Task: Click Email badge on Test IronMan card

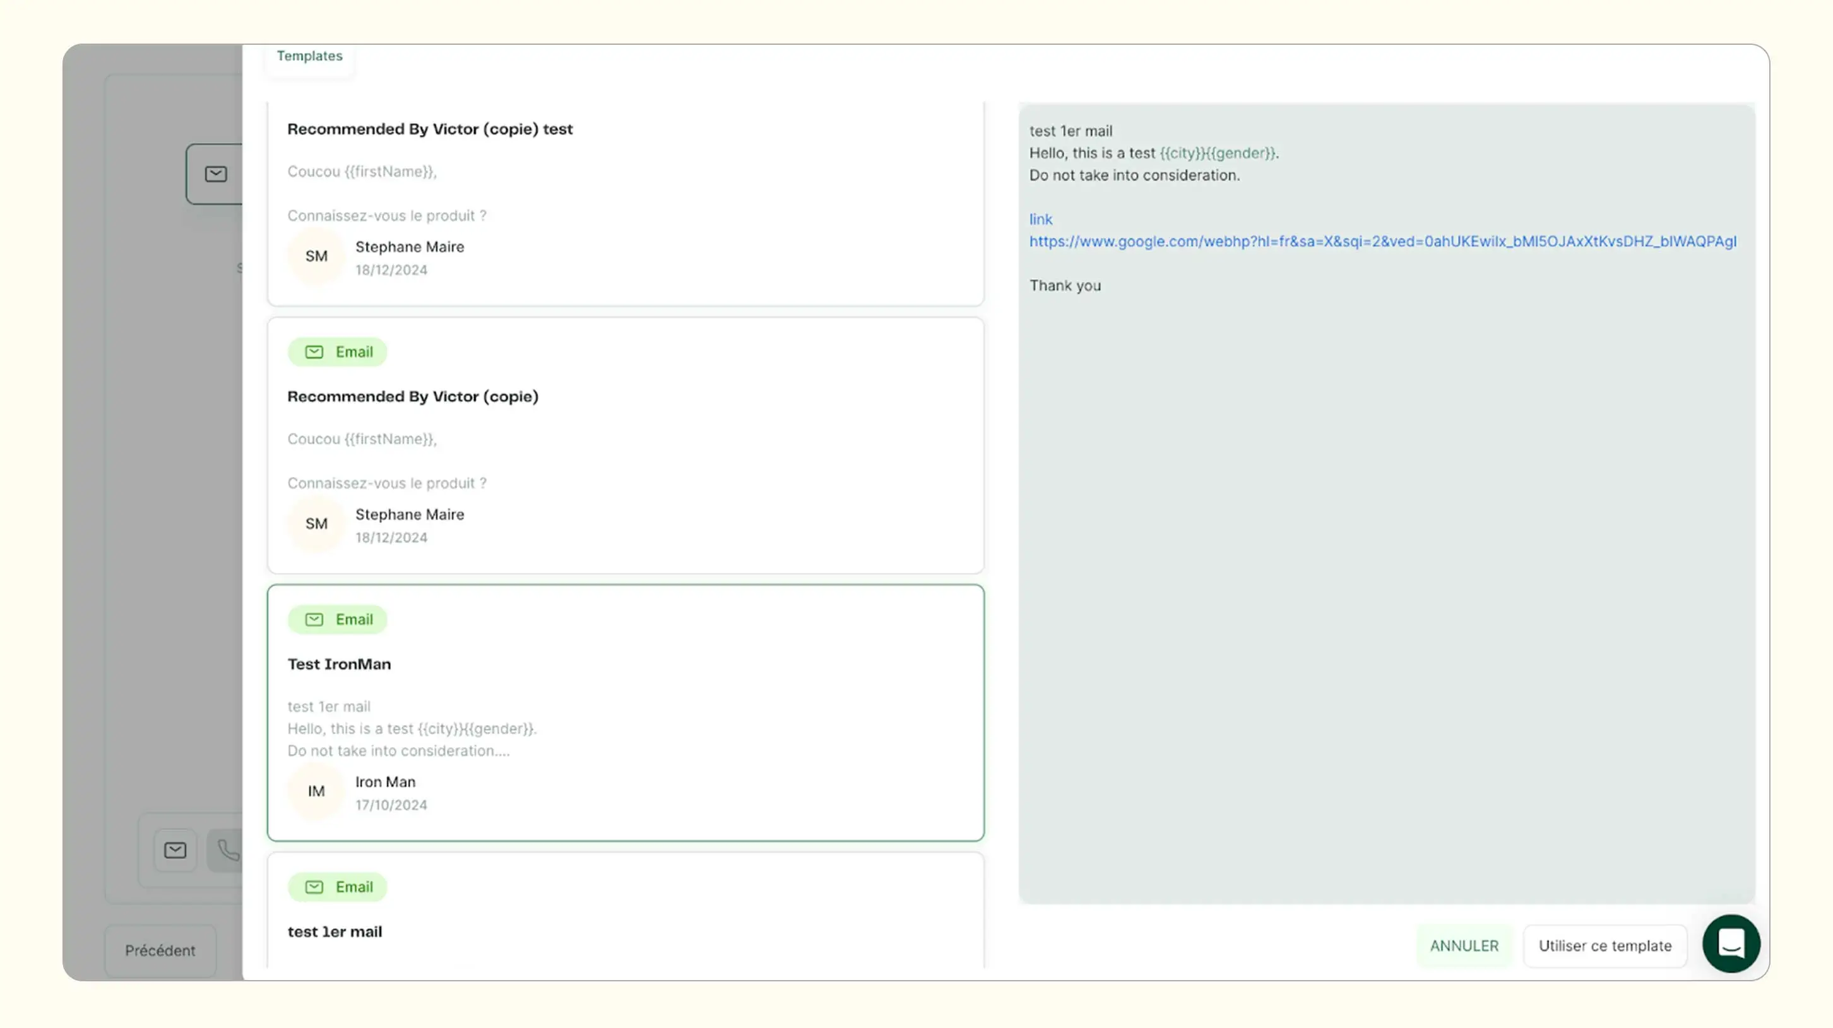Action: (337, 620)
